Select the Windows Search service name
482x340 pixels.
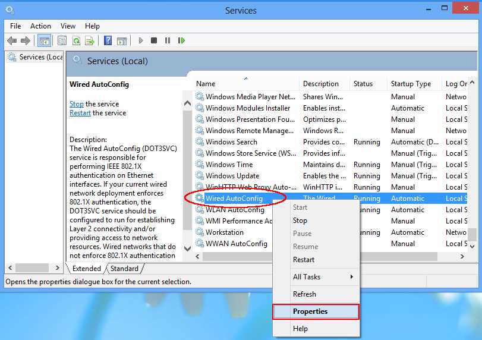pos(231,142)
